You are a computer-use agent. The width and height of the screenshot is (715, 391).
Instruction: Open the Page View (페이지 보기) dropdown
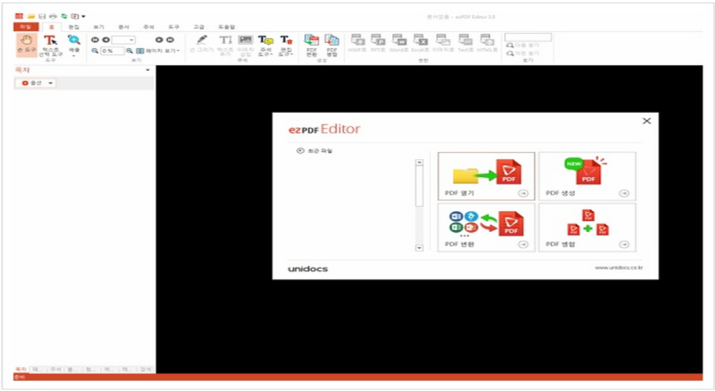point(159,51)
